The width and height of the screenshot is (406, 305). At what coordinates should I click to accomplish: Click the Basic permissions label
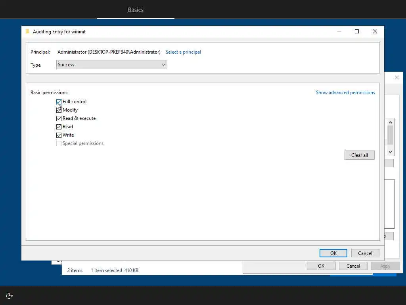[x=50, y=93]
